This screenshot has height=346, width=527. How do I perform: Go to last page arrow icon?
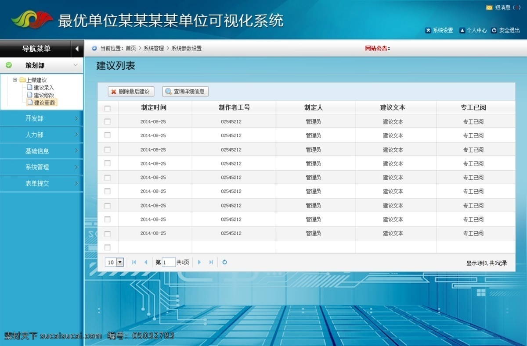click(x=211, y=262)
